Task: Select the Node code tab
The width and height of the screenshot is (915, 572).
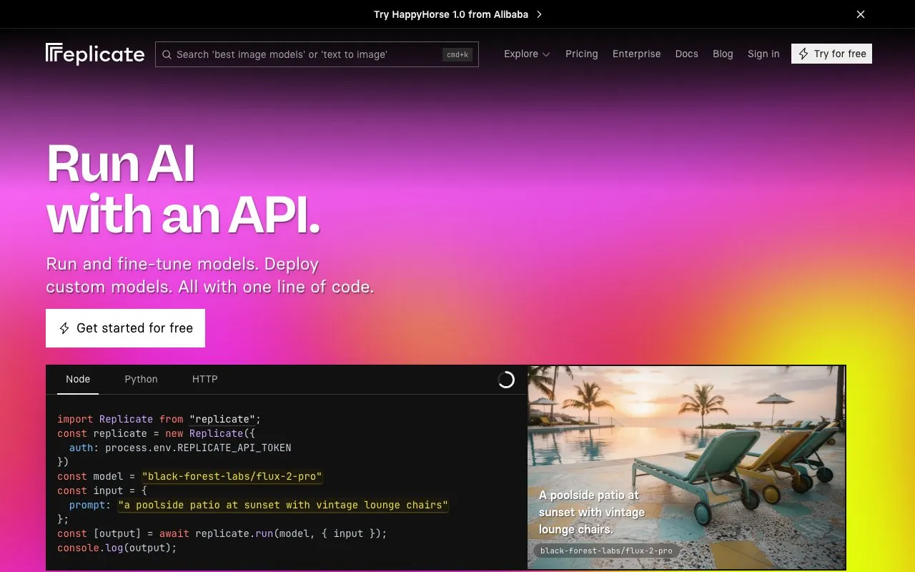Action: tap(78, 379)
